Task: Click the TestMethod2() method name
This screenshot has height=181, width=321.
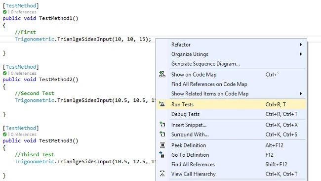Action: pyautogui.click(x=59, y=80)
